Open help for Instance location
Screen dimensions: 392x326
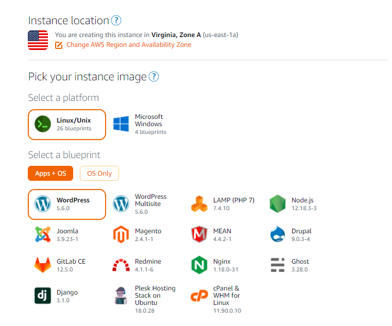click(x=116, y=21)
